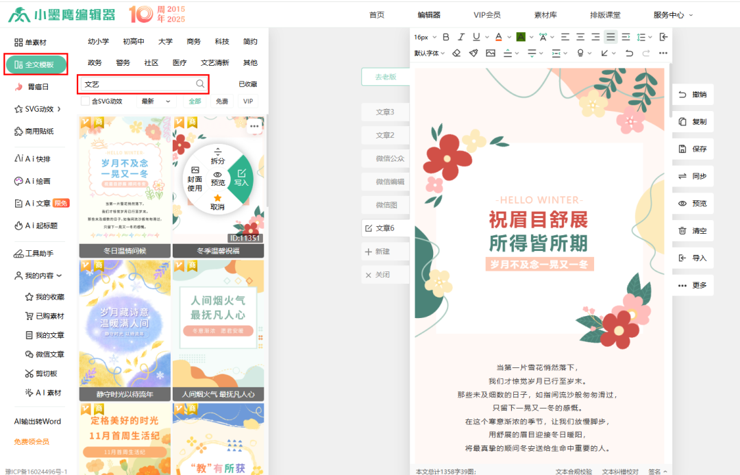Open the 最新 sort dropdown
The width and height of the screenshot is (740, 475).
click(x=156, y=101)
